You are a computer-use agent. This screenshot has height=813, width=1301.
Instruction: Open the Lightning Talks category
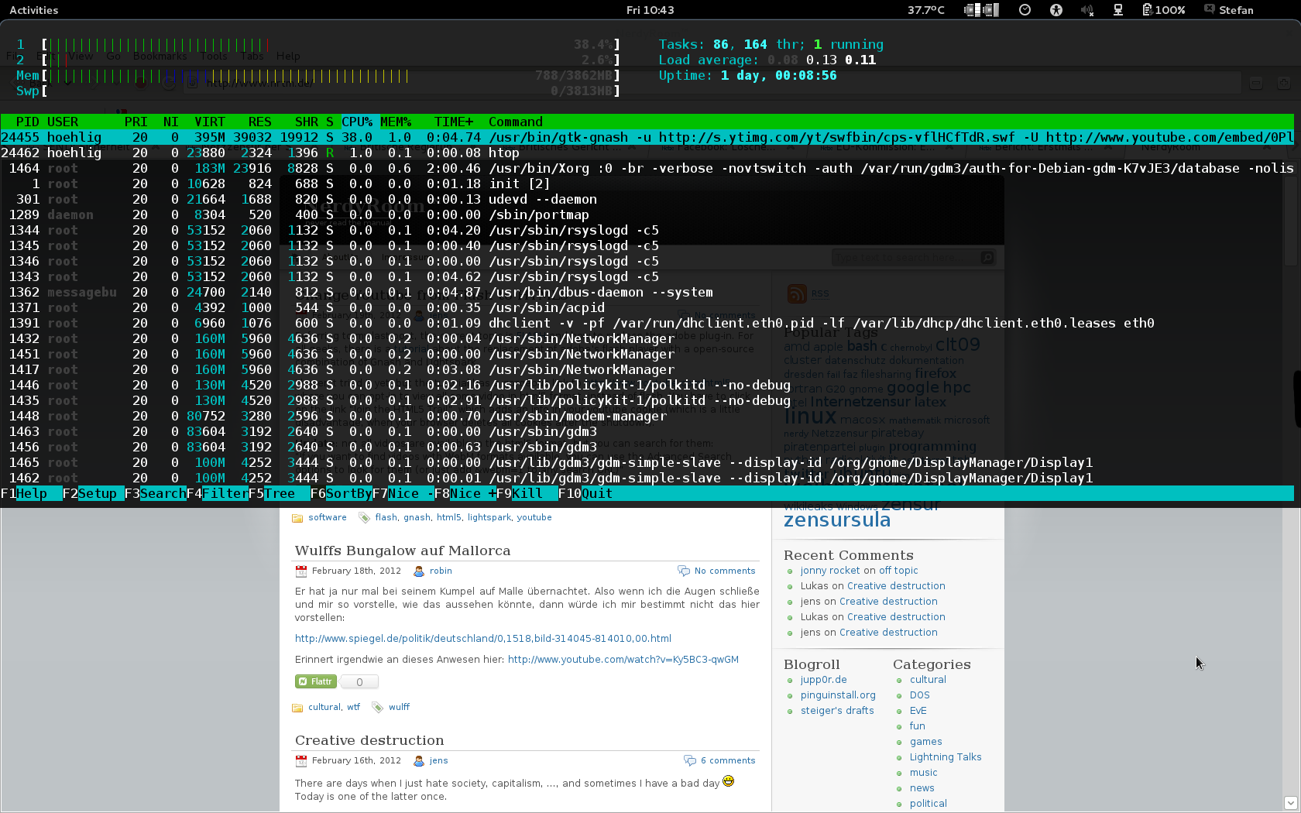tap(946, 757)
